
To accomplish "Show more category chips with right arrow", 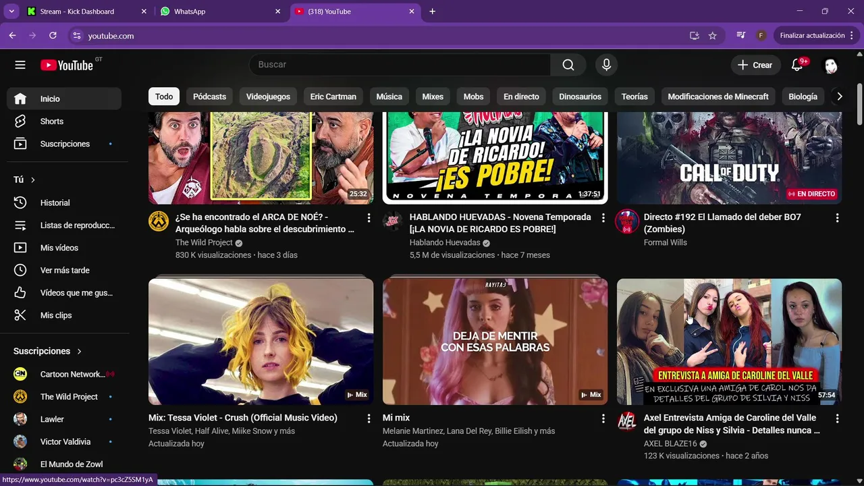I will 840,97.
